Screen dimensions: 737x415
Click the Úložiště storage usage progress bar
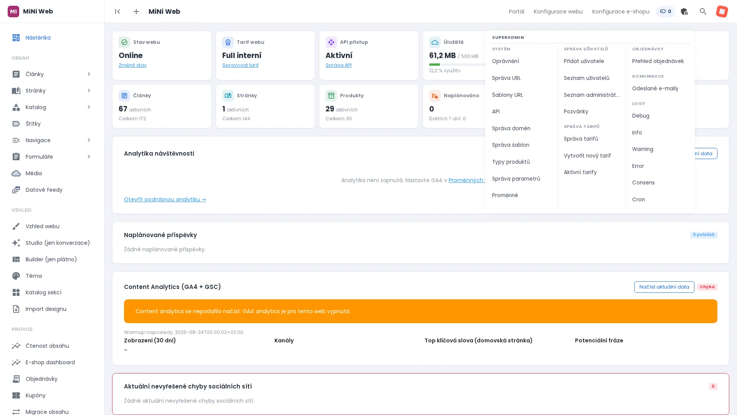[457, 65]
